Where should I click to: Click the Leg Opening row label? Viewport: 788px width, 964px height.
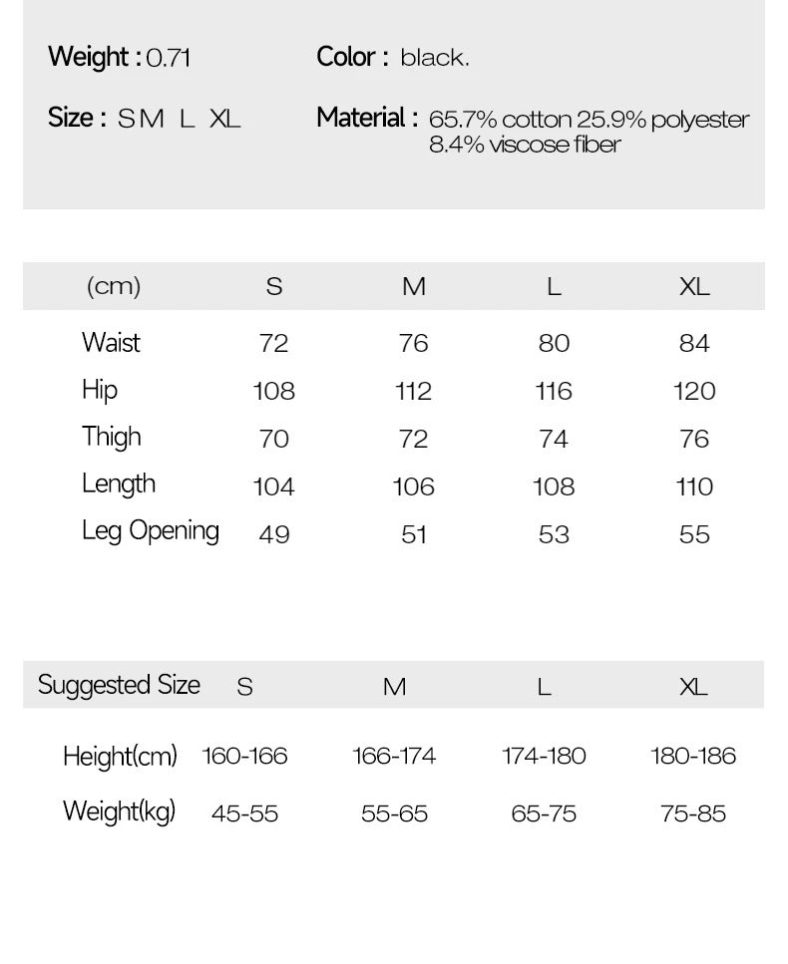151,531
